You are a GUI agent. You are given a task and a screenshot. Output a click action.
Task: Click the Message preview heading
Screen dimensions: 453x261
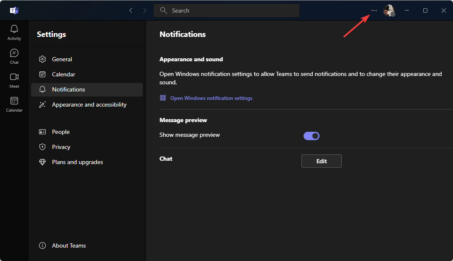183,120
